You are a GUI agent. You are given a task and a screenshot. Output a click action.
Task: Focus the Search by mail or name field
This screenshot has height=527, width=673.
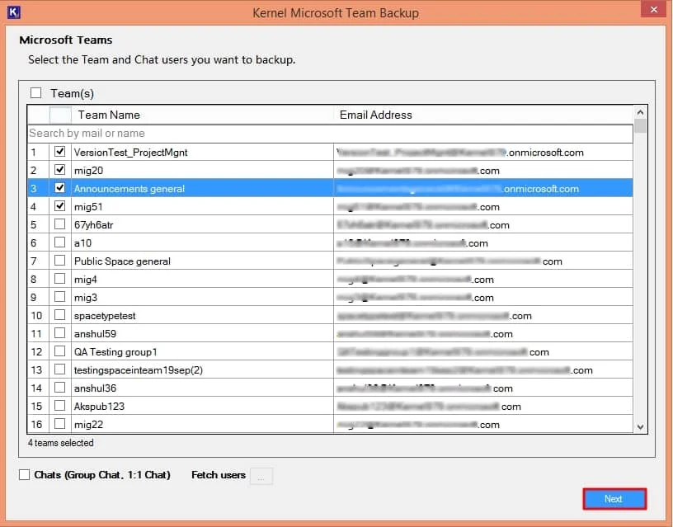[330, 134]
